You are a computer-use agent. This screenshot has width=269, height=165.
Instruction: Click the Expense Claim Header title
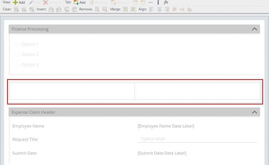tap(34, 112)
